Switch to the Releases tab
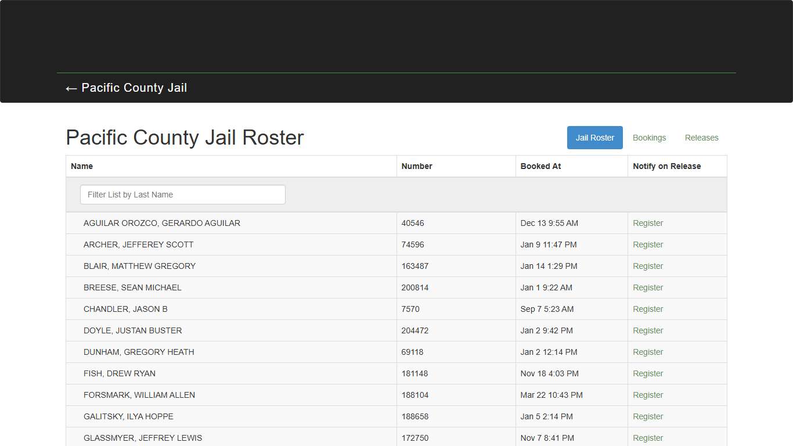The width and height of the screenshot is (793, 446). 701,138
